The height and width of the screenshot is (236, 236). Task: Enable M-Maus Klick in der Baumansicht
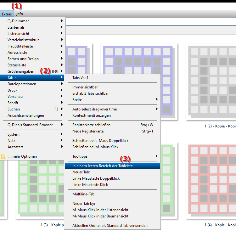(100, 216)
